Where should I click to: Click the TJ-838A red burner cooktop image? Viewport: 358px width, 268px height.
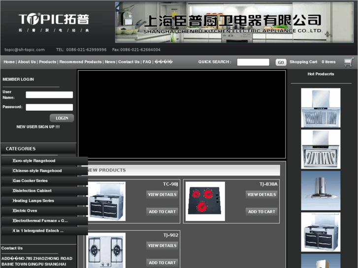tap(205, 201)
